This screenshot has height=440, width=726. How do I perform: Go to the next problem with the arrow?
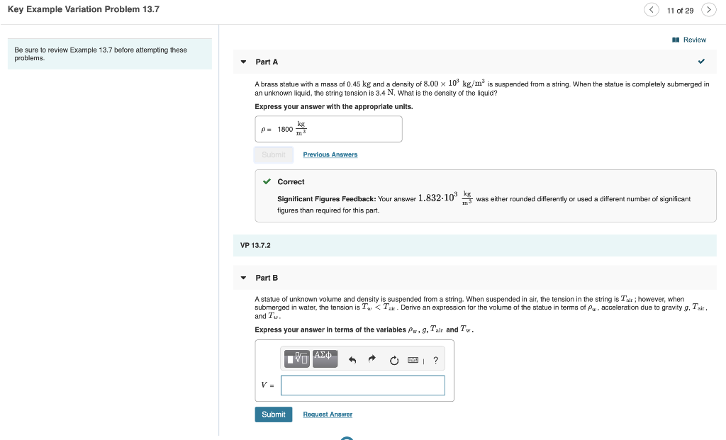coord(709,9)
